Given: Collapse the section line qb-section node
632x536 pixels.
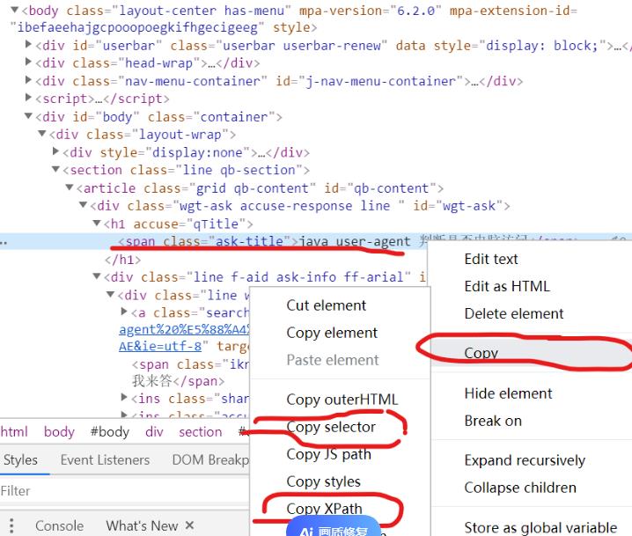Looking at the screenshot, I should 56,169.
